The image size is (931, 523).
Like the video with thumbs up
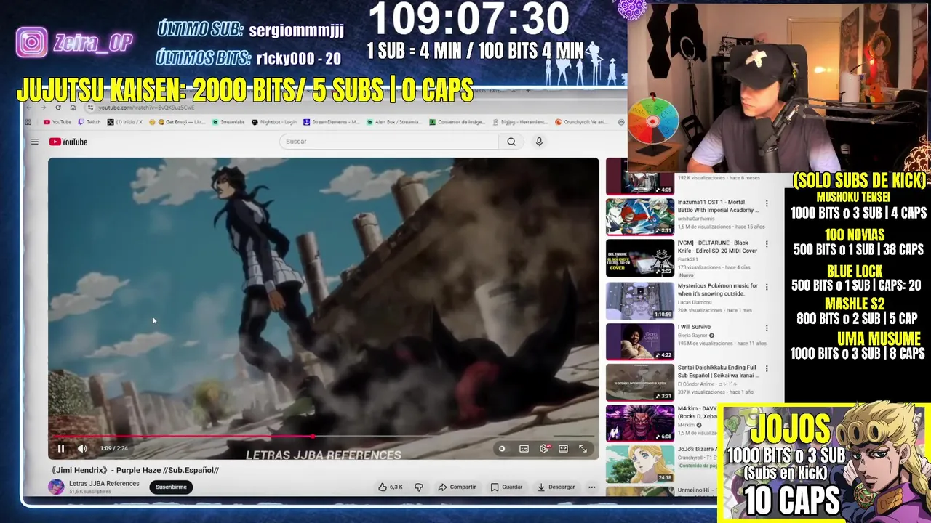[x=391, y=487]
